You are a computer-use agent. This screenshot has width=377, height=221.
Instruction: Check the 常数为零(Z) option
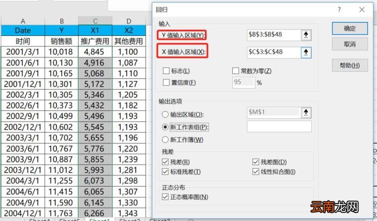pyautogui.click(x=235, y=71)
